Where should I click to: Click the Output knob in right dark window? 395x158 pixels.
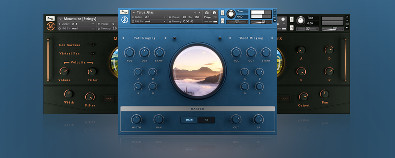pos(304,97)
